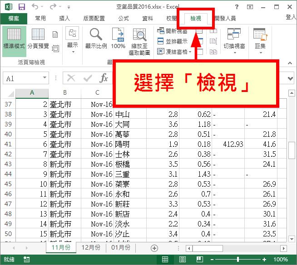Click horizontal scrollbar right arrow
297x265 pixels.
coord(283,248)
